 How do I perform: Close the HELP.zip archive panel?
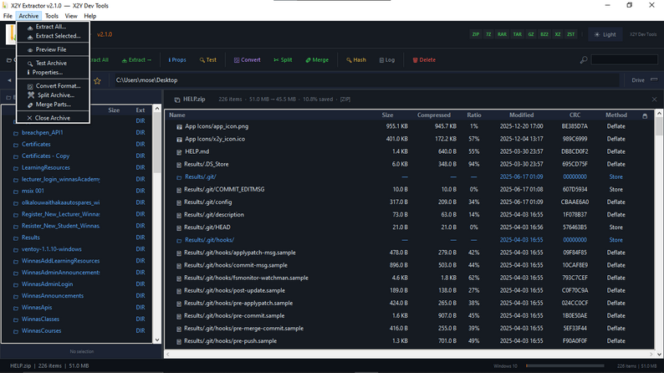click(654, 100)
